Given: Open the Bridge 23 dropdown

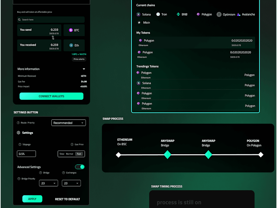Looking at the screenshot, I should click(48, 183).
